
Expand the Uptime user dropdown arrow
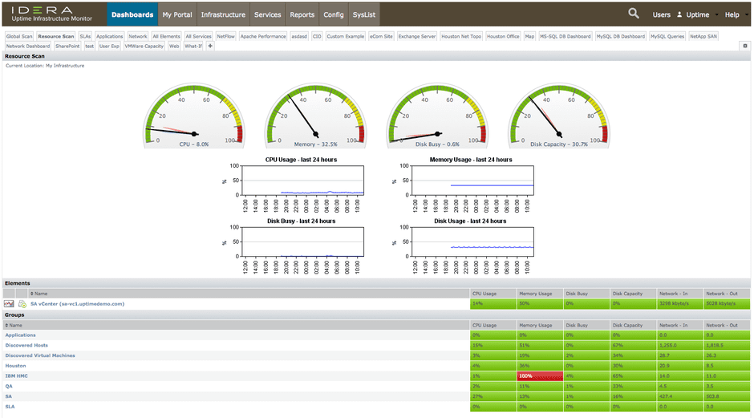click(716, 15)
